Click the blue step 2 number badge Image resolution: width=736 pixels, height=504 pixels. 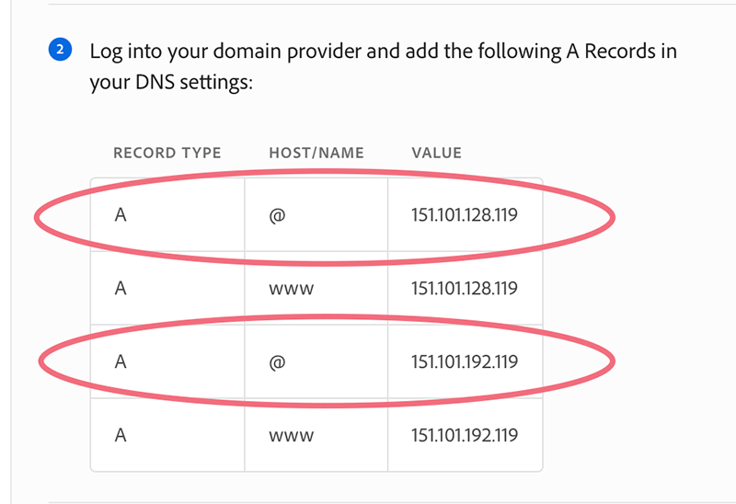[60, 50]
